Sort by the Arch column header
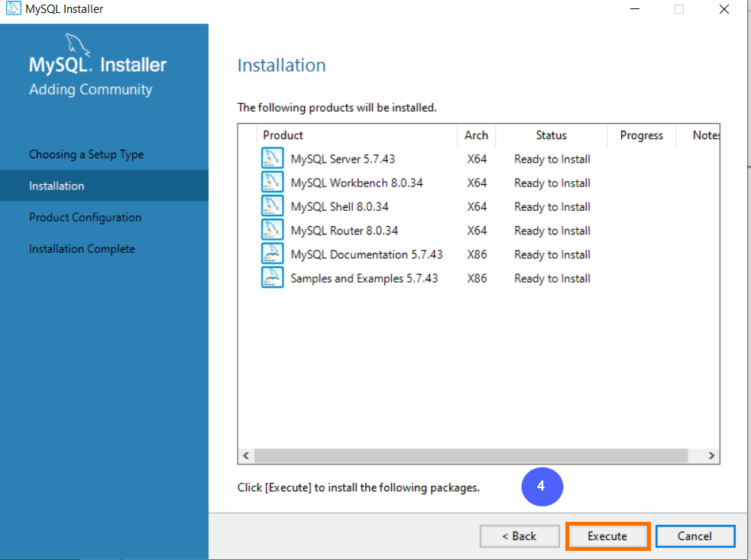This screenshot has width=751, height=560. [x=476, y=135]
